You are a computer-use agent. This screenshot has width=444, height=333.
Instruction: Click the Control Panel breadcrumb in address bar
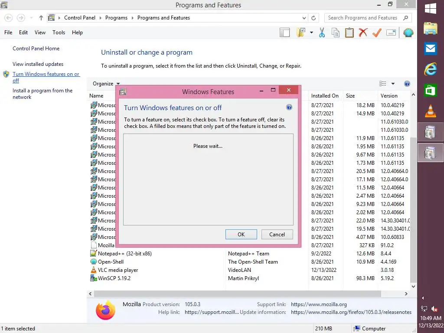pos(80,18)
